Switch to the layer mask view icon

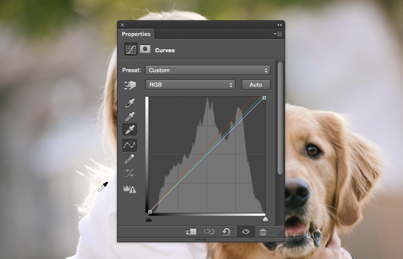145,49
